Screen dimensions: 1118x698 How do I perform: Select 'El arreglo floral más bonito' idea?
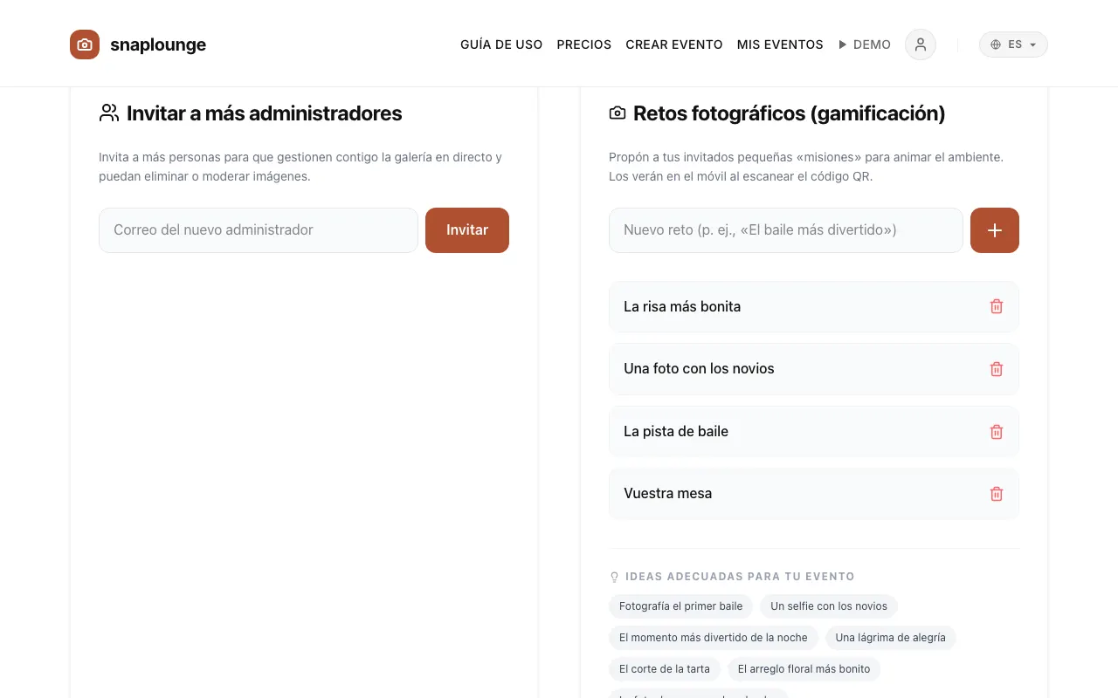tap(804, 669)
